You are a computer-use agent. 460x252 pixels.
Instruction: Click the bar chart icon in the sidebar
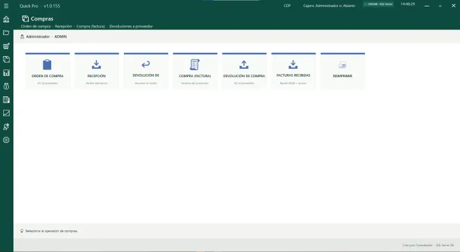click(6, 73)
